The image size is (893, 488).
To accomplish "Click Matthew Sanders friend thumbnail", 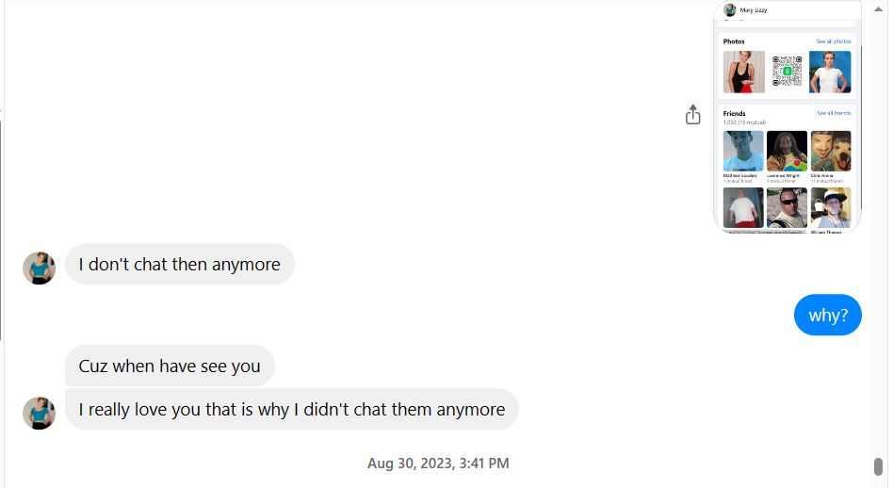I will pyautogui.click(x=743, y=151).
